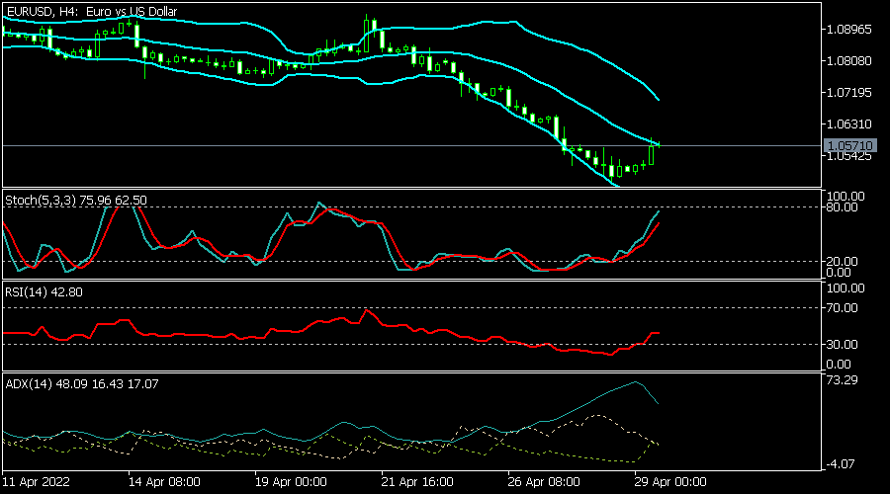
Task: Click Stochastic scale level 20.00
Action: [x=842, y=262]
